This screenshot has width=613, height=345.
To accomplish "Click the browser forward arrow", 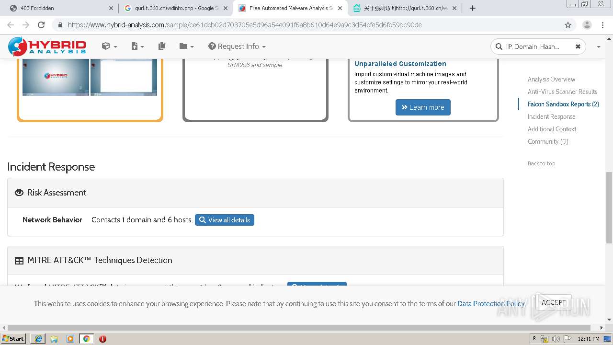I will click(26, 25).
